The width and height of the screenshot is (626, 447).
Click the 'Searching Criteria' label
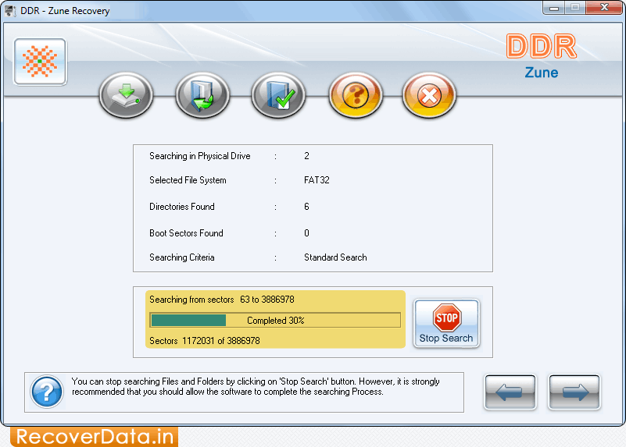(181, 257)
